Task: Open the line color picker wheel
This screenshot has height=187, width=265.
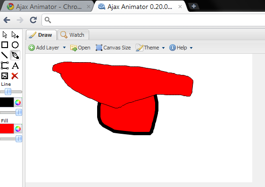Action: click(x=18, y=102)
